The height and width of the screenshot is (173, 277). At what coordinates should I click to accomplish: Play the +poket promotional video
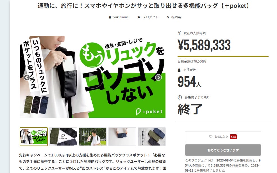93,77
